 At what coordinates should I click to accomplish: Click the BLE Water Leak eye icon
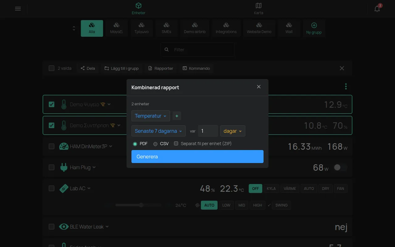[x=64, y=227]
